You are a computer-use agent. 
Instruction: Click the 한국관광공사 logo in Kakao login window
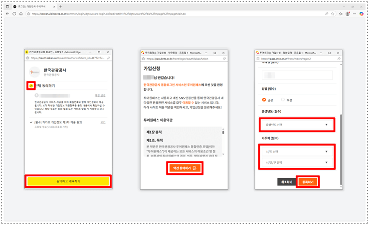34,72
